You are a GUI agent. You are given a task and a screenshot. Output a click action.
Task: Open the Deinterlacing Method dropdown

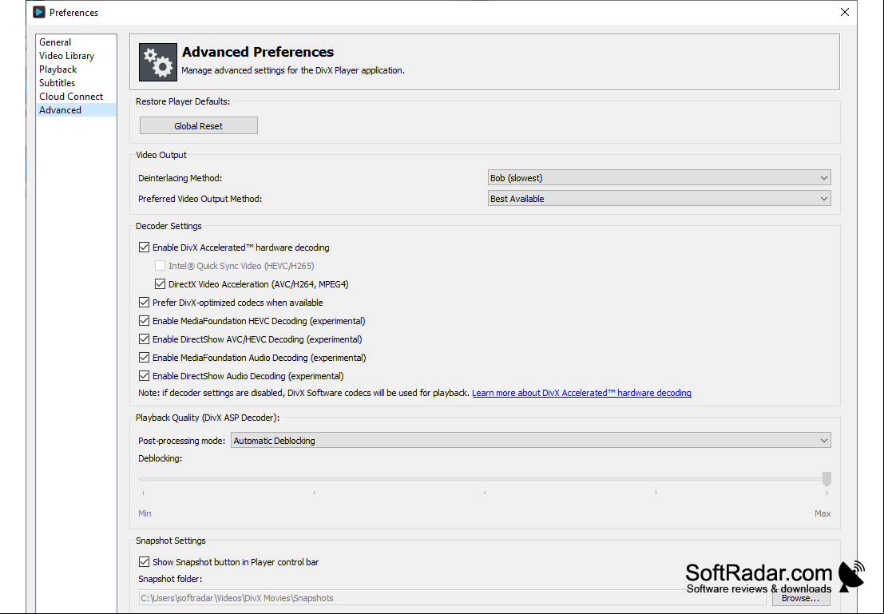tap(659, 177)
